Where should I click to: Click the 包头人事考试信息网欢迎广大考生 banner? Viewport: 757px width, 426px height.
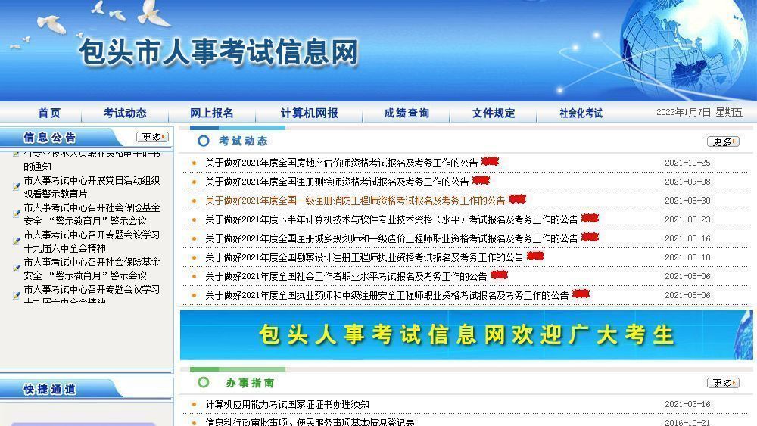point(466,334)
